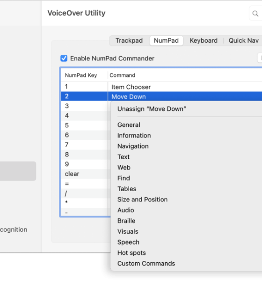Open the Visuals command submenu
262x281 pixels.
[x=128, y=231]
